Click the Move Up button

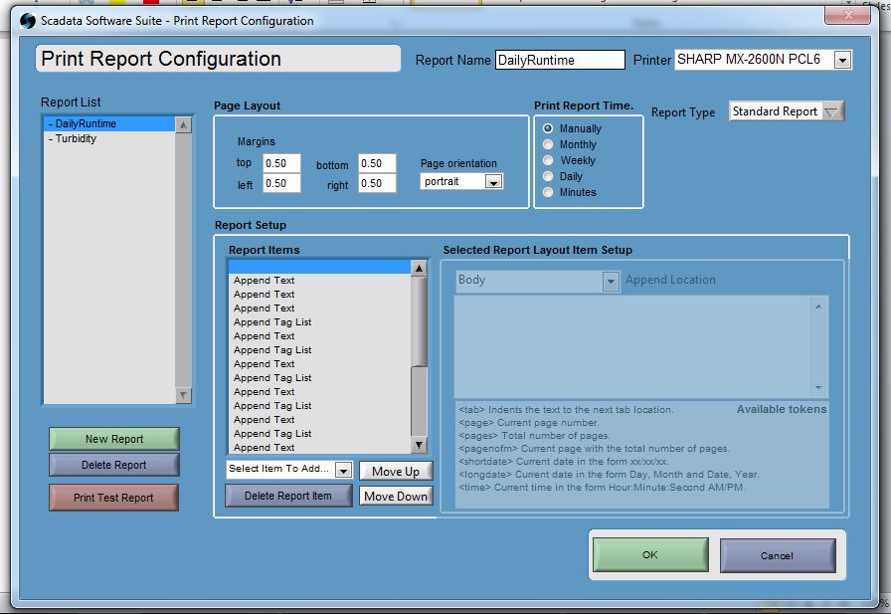point(395,470)
